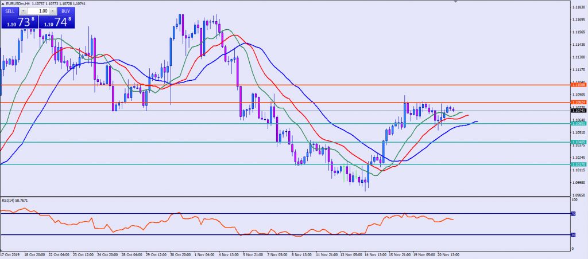Image resolution: width=588 pixels, height=259 pixels.
Task: Click the current price 1.10741 label
Action: tap(578, 110)
